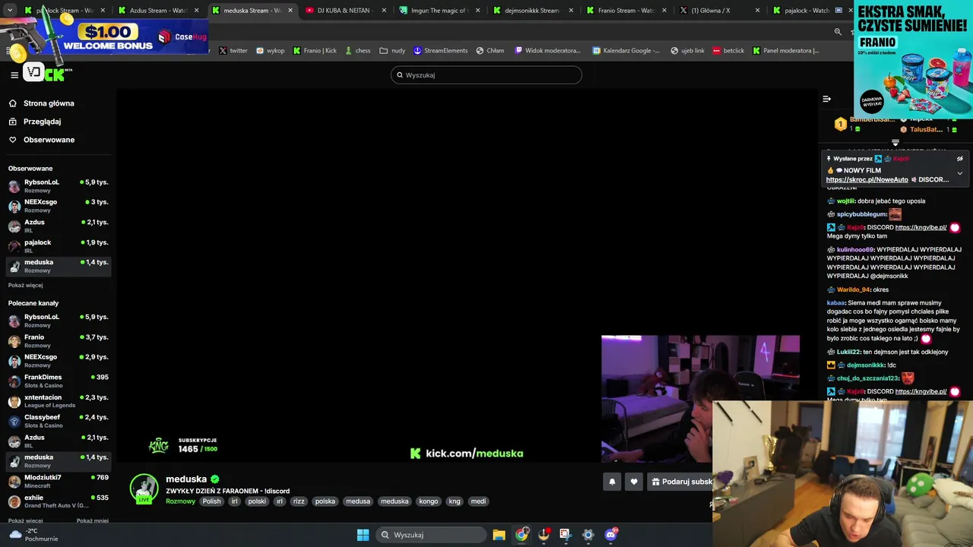The width and height of the screenshot is (973, 547).
Task: Toggle stream notifications bell
Action: click(x=612, y=482)
